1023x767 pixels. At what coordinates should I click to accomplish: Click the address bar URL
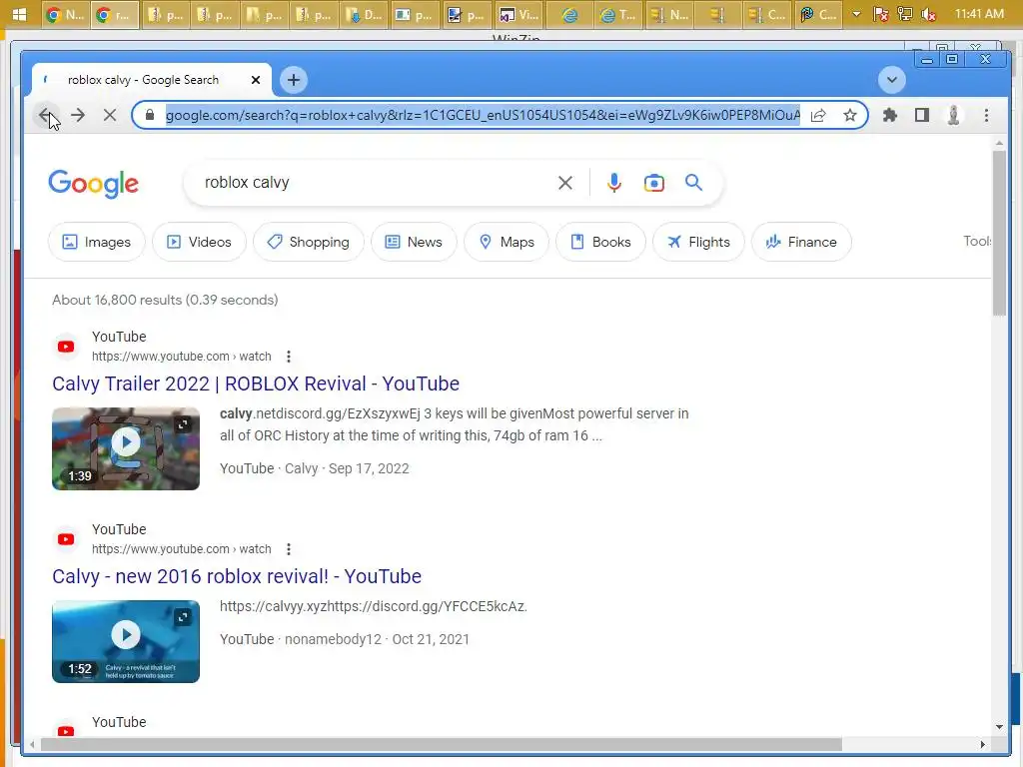[x=483, y=116]
